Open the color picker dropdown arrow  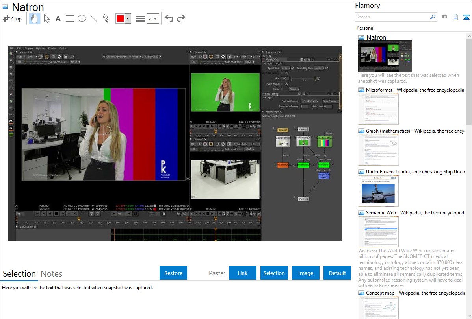coord(128,18)
